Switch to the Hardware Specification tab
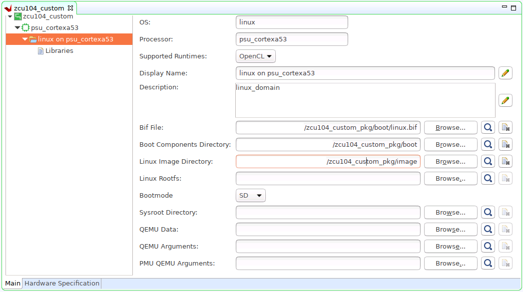This screenshot has height=292, width=523. pos(62,284)
